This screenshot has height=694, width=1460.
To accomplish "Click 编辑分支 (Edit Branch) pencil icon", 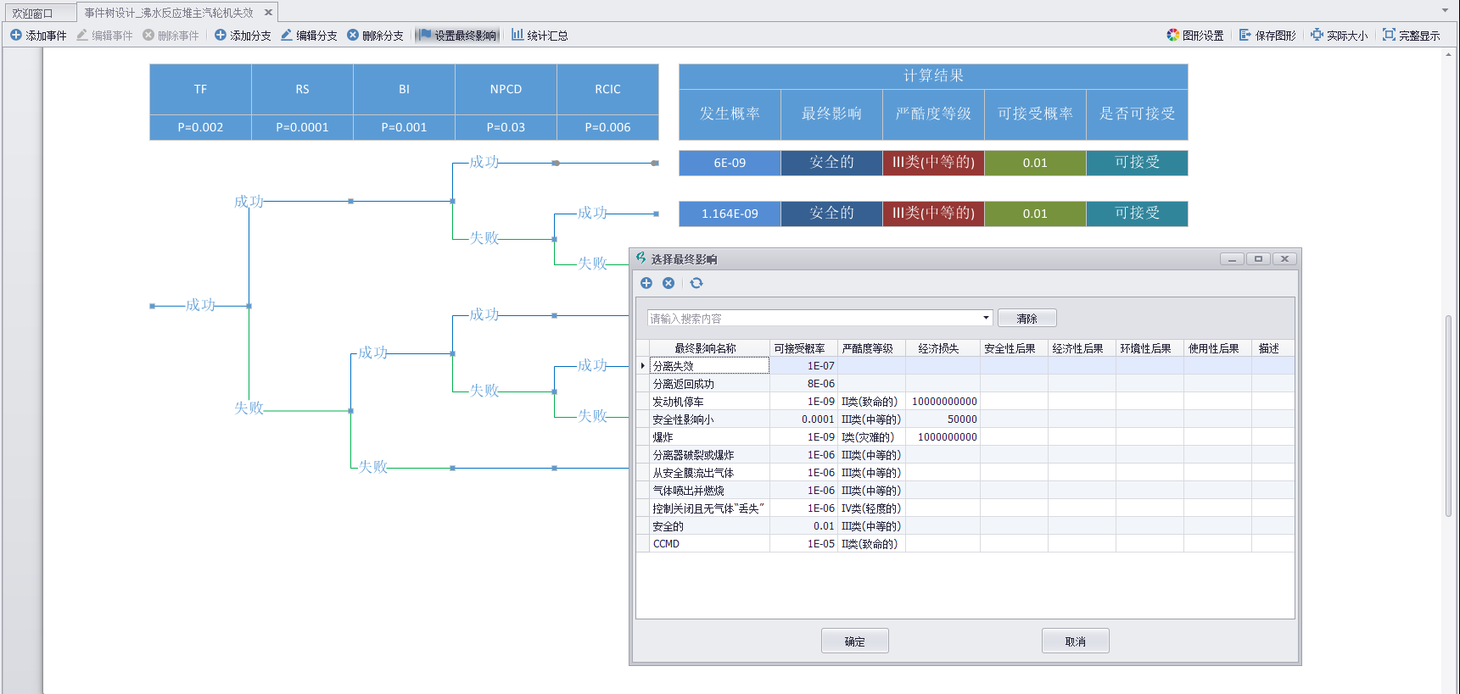I will click(287, 36).
